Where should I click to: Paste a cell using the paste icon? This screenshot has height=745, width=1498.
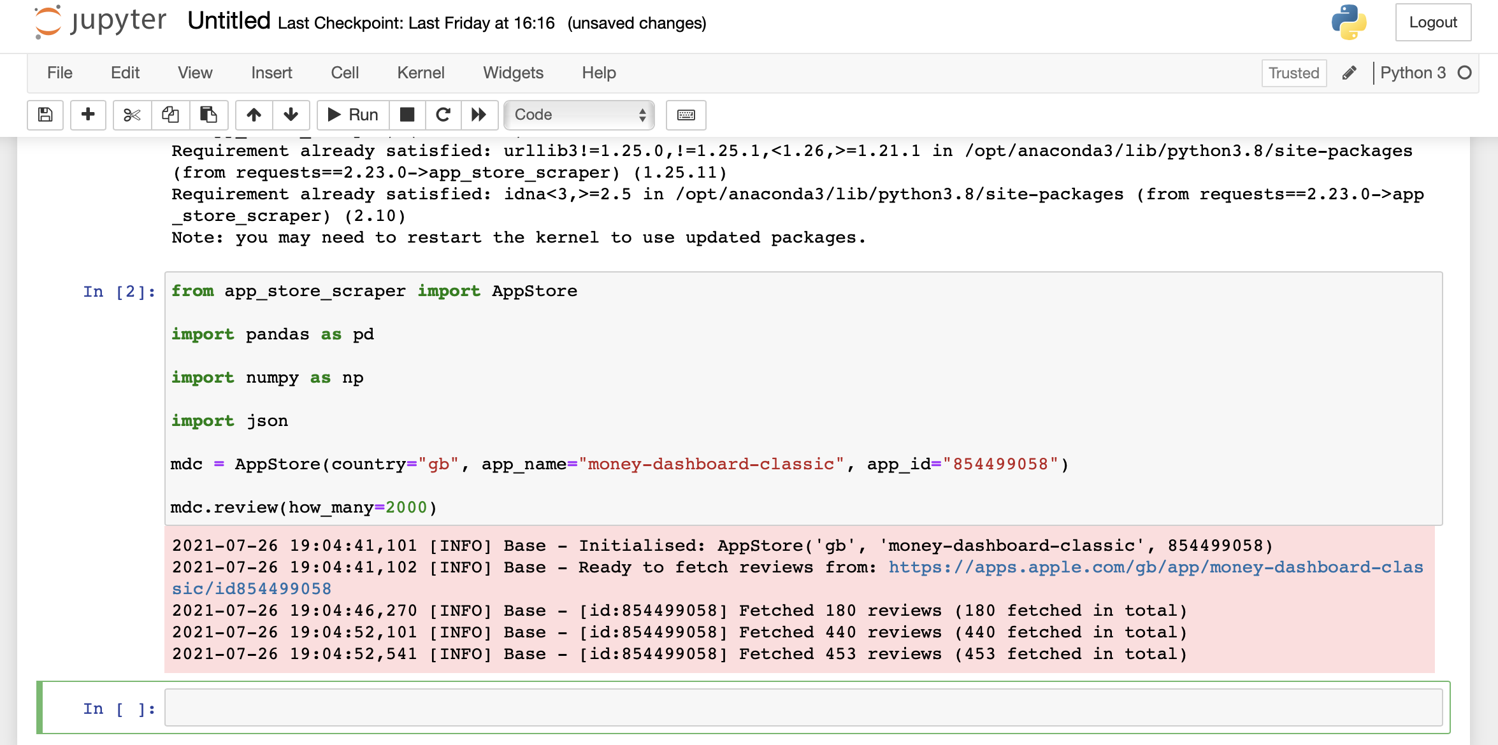[208, 115]
